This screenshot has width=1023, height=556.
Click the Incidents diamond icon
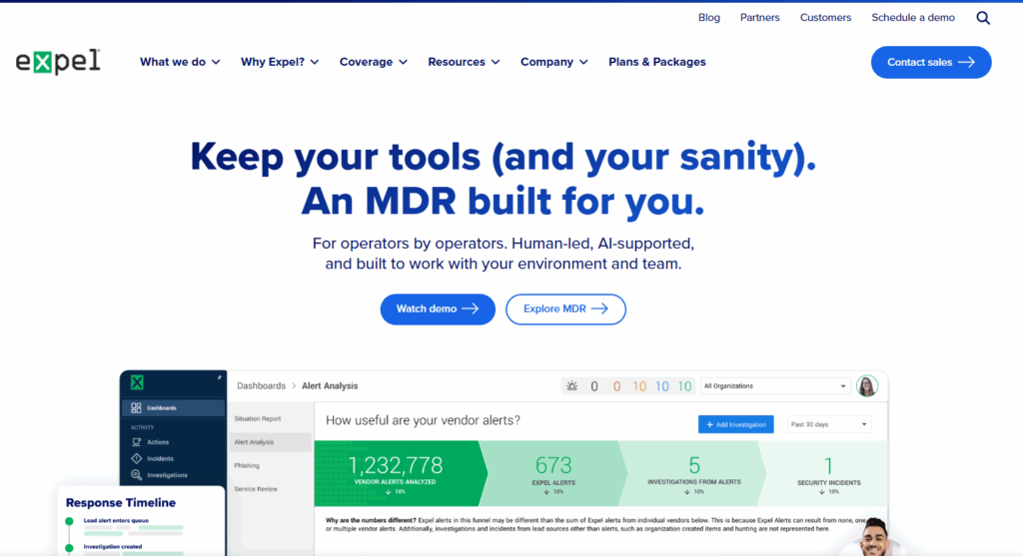[136, 458]
